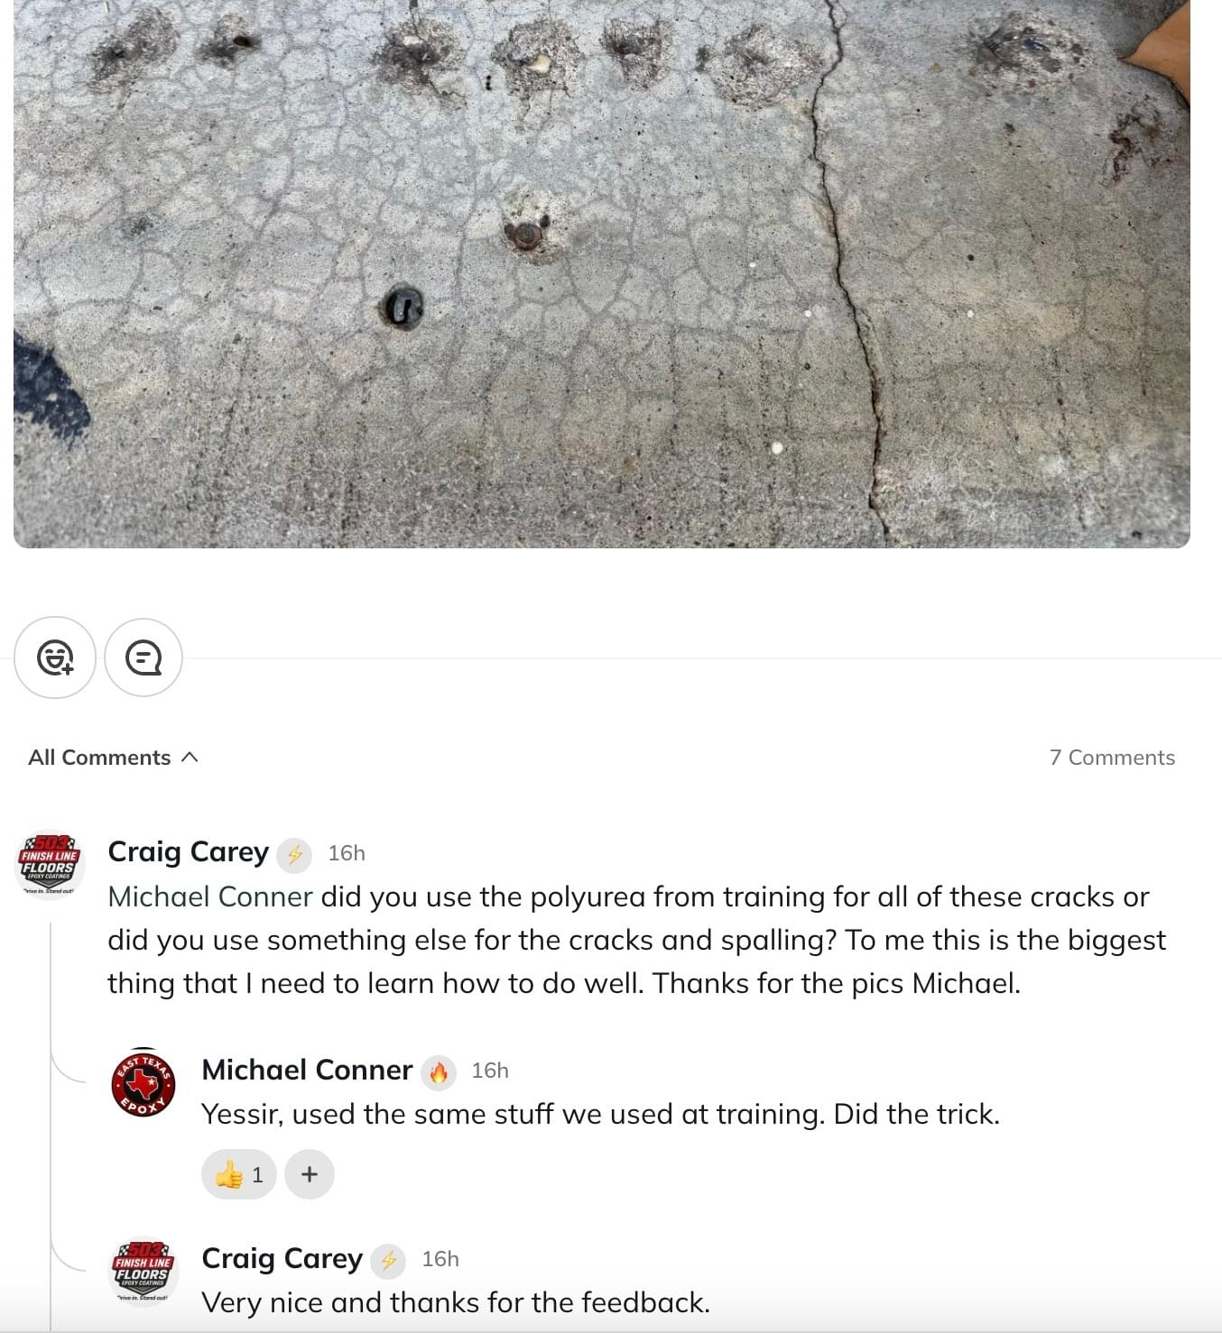1222x1333 pixels.
Task: Open Craig Carey's avatar on top comment
Action: [x=51, y=865]
